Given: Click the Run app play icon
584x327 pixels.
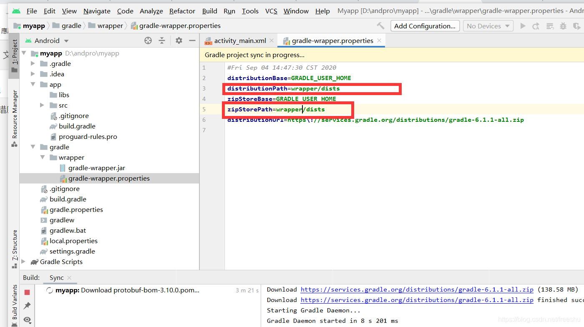Looking at the screenshot, I should [x=523, y=26].
